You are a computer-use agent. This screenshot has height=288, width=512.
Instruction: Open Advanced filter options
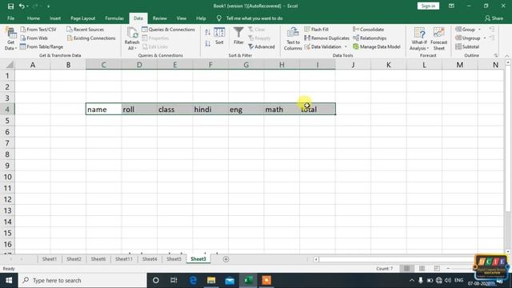click(x=262, y=46)
